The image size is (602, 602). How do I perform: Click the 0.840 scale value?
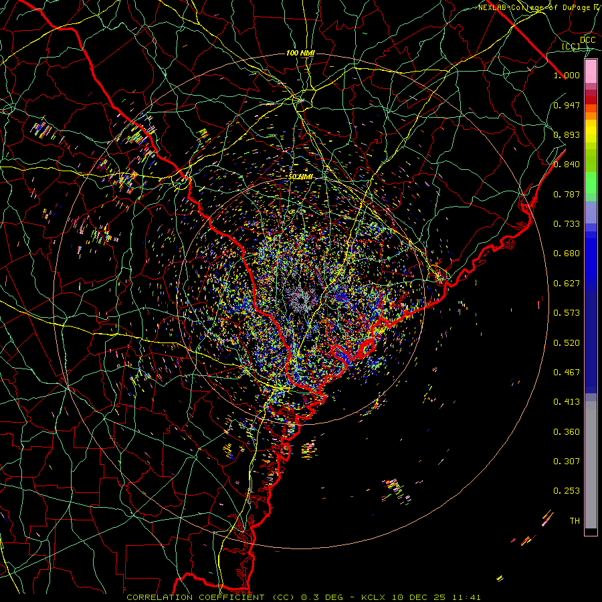tap(567, 165)
